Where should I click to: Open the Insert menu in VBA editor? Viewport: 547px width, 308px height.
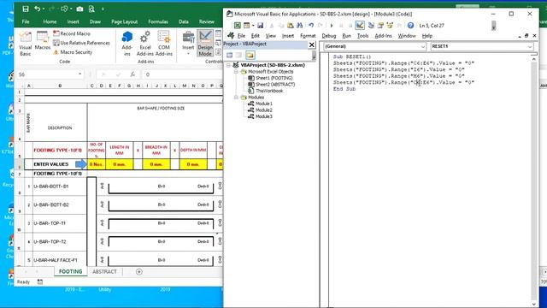click(x=288, y=36)
